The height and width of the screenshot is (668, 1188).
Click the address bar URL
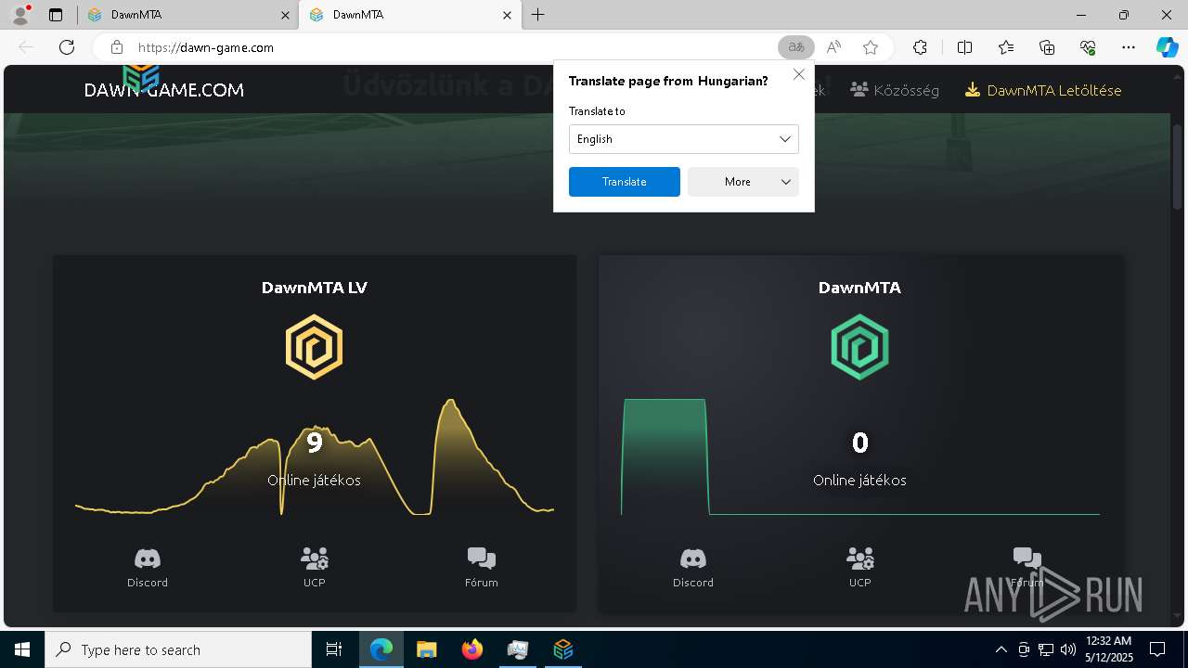coord(206,47)
